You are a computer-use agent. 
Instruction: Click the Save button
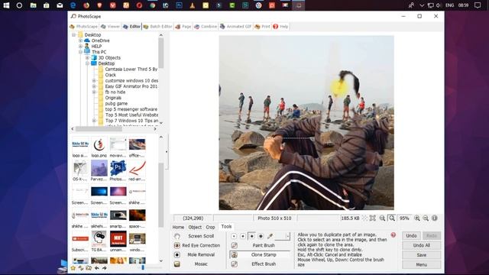421,255
